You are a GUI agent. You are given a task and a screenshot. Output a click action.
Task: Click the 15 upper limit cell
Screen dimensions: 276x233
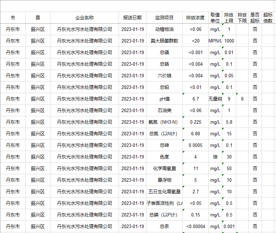(x=229, y=134)
